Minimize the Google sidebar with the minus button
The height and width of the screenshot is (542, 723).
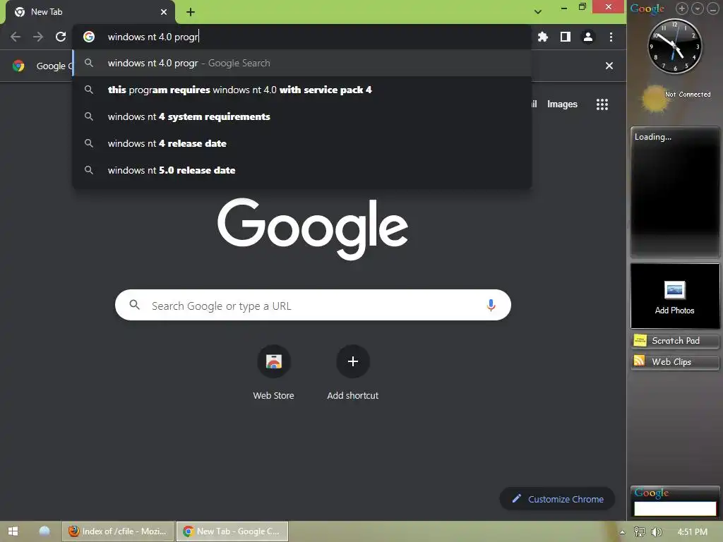click(713, 8)
